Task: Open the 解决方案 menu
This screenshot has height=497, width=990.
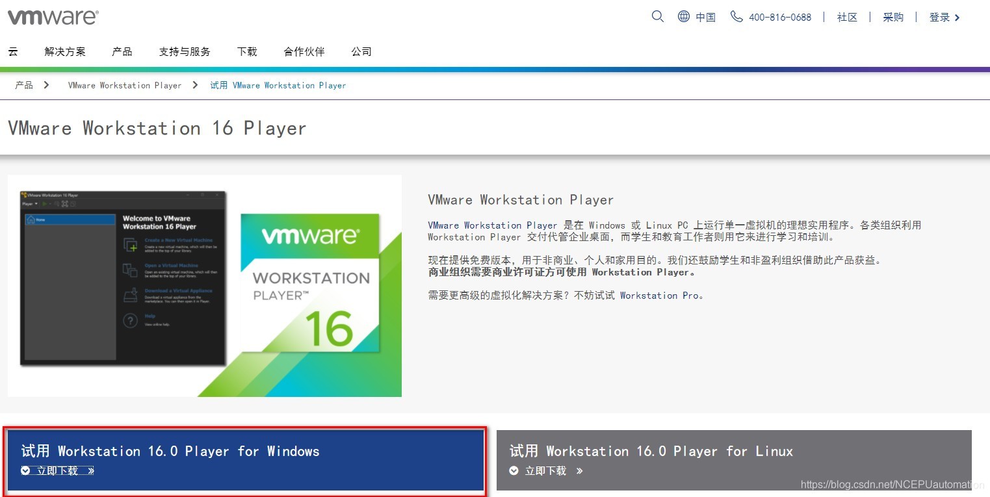Action: pyautogui.click(x=65, y=51)
